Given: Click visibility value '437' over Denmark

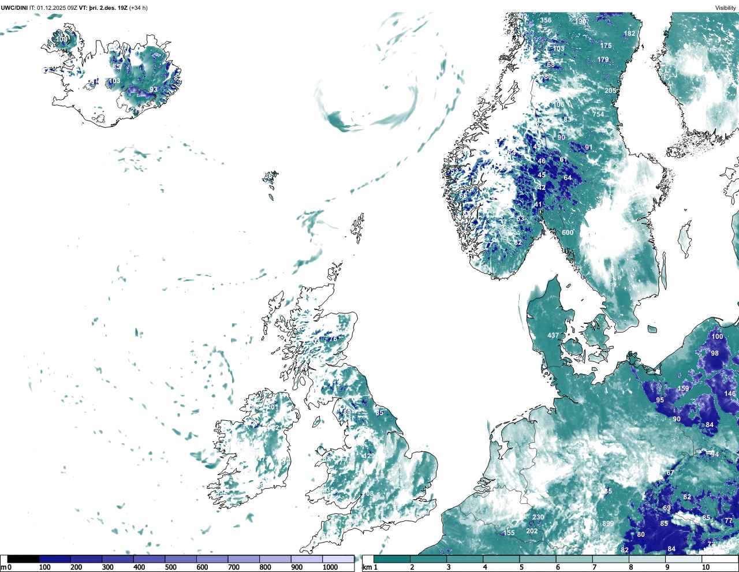Looking at the screenshot, I should pyautogui.click(x=553, y=335).
